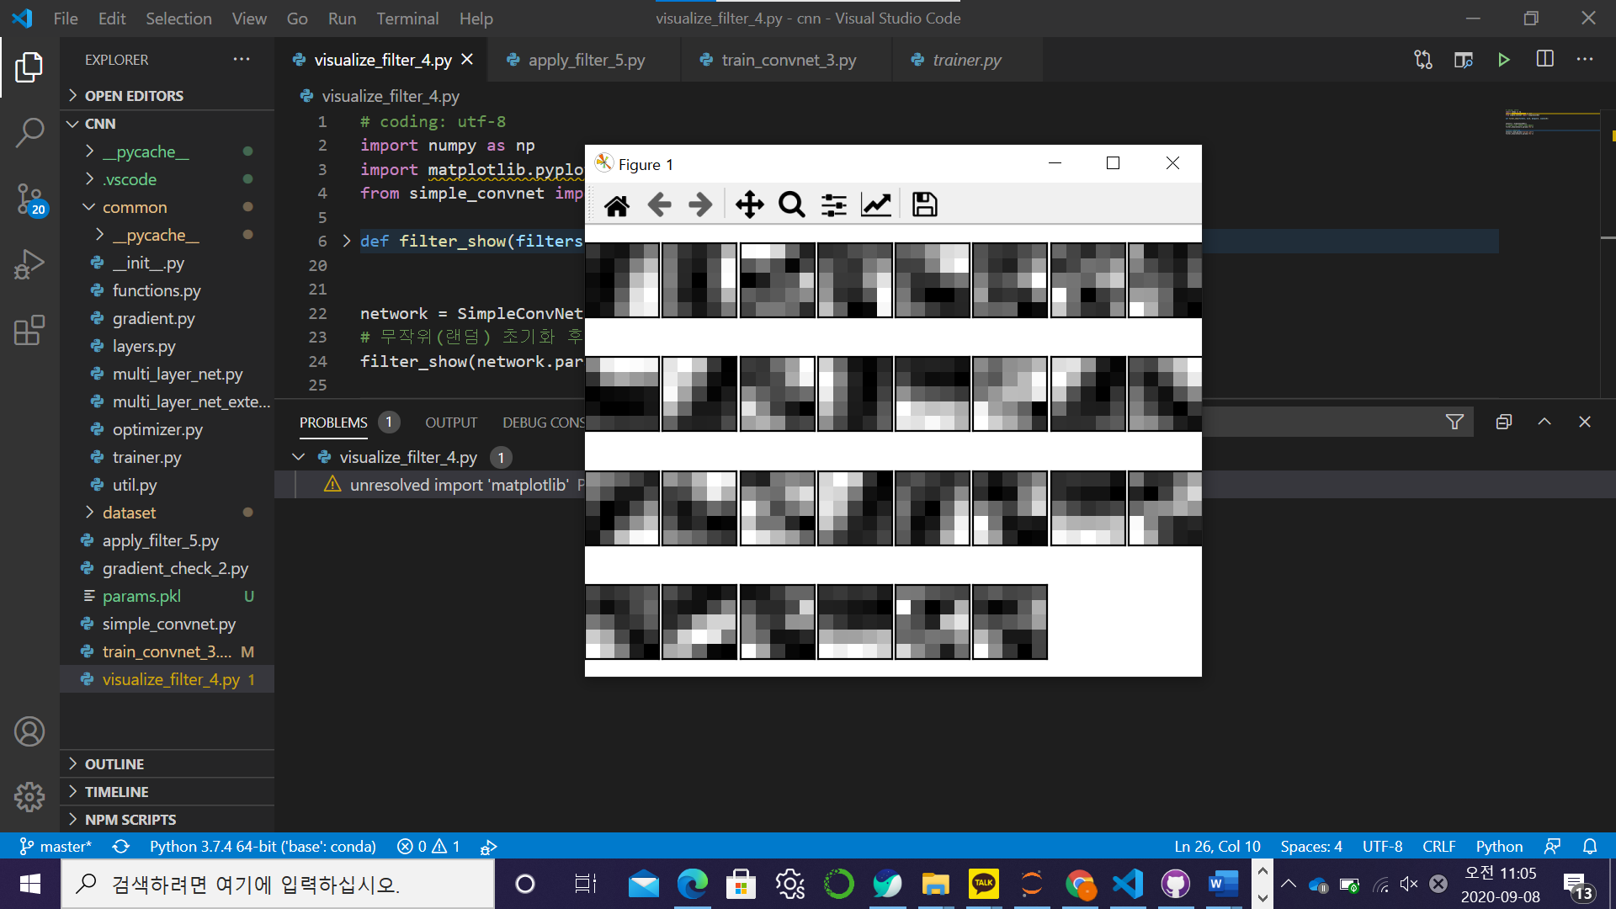Open the Extensions view
This screenshot has height=909, width=1616.
tap(29, 331)
